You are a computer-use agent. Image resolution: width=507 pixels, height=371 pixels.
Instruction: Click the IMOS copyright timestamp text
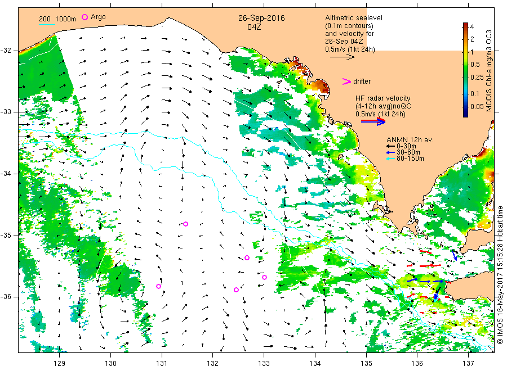(x=500, y=275)
